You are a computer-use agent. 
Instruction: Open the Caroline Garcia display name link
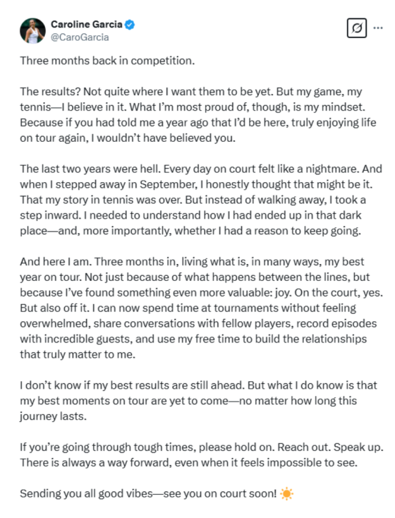click(x=87, y=25)
